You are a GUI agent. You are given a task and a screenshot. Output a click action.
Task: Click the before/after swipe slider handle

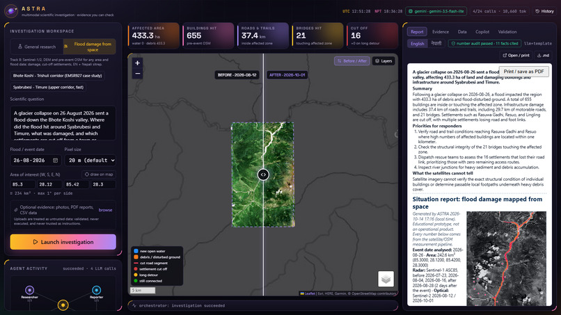263,175
